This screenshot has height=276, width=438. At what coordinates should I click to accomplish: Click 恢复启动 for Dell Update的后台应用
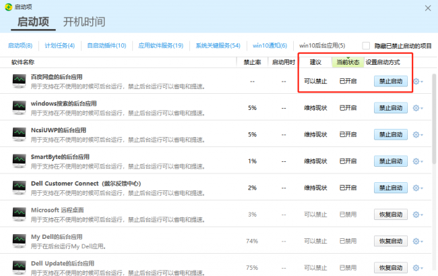coord(391,268)
